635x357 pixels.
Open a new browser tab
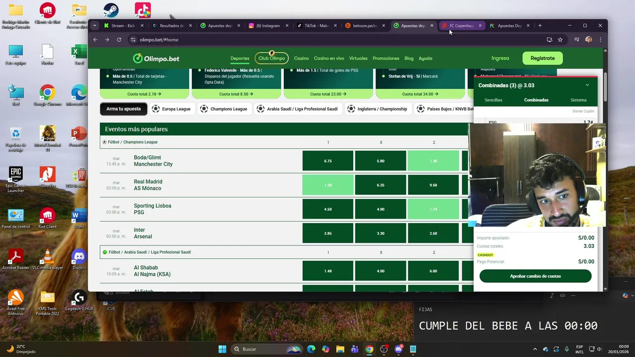tap(540, 25)
